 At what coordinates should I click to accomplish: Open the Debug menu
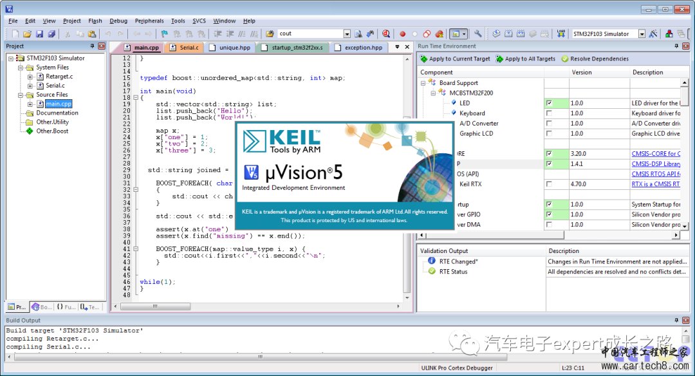[118, 21]
